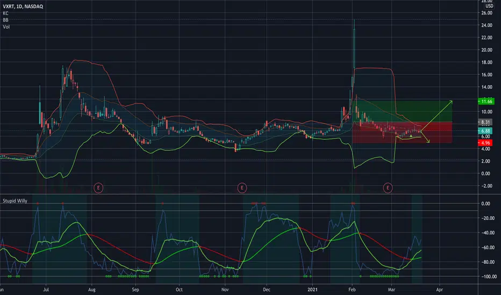The image size is (501, 295).
Task: Open the earnings marker near late February
Action: tap(388, 188)
